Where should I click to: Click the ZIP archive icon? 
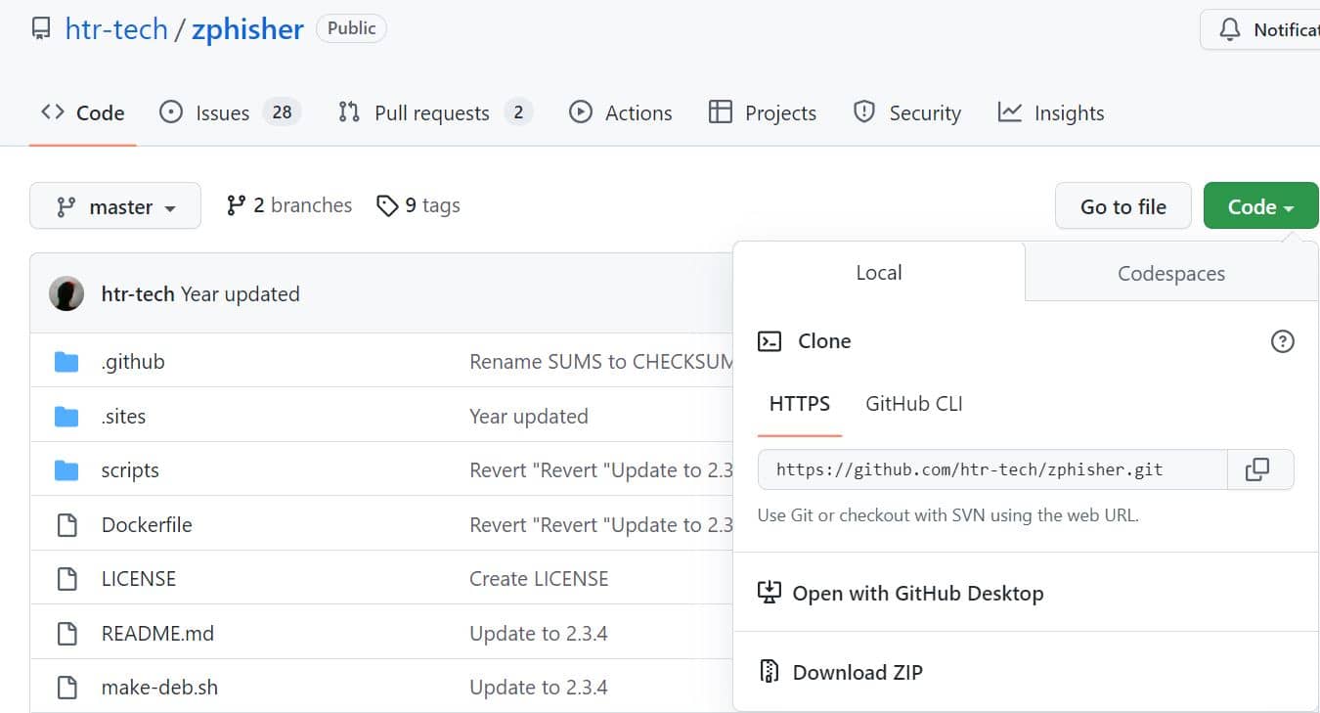pos(770,672)
